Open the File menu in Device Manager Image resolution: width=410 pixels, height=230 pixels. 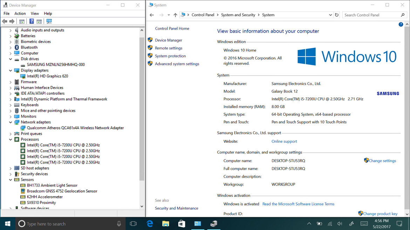7,14
